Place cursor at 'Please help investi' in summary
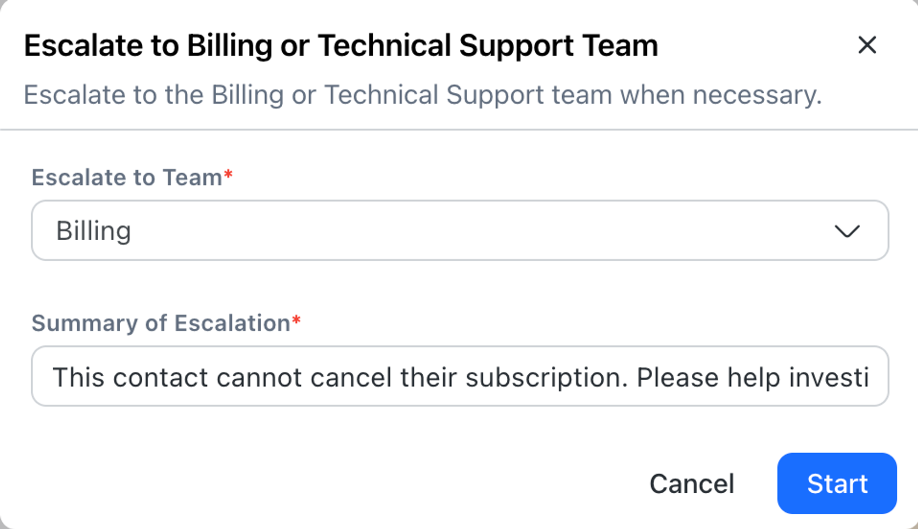The width and height of the screenshot is (918, 529). pyautogui.click(x=753, y=377)
